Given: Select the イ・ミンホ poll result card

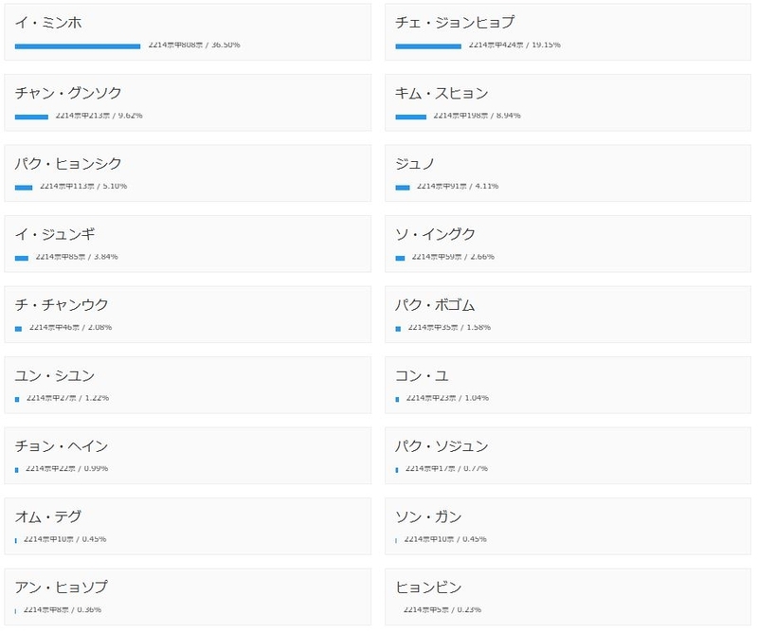Looking at the screenshot, I should pyautogui.click(x=188, y=32).
